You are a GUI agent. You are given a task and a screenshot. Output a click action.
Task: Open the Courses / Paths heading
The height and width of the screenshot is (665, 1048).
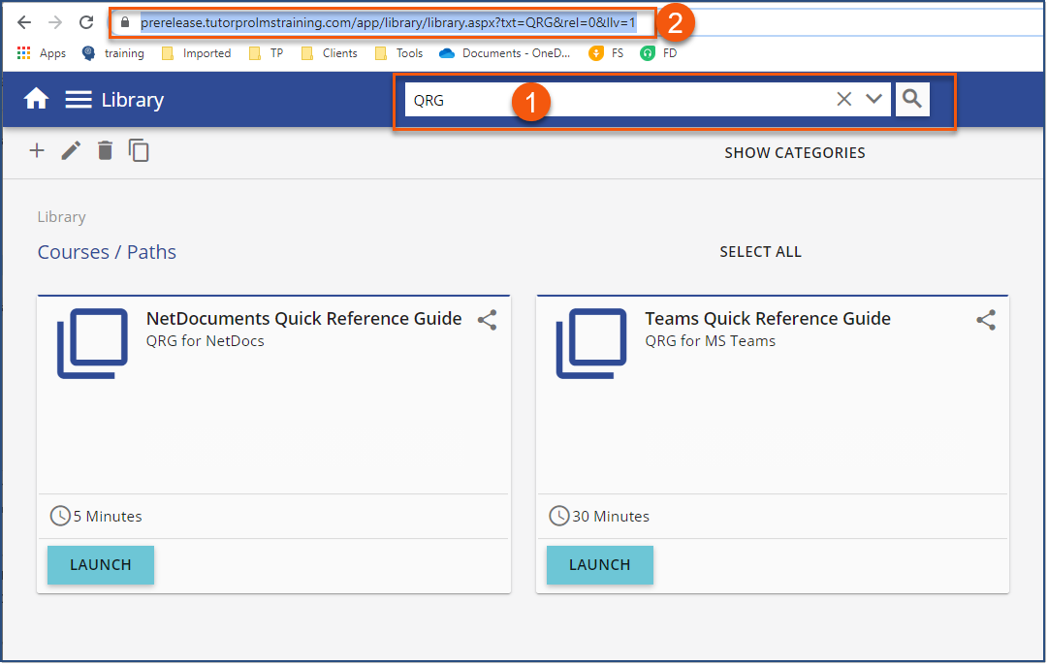pyautogui.click(x=107, y=252)
